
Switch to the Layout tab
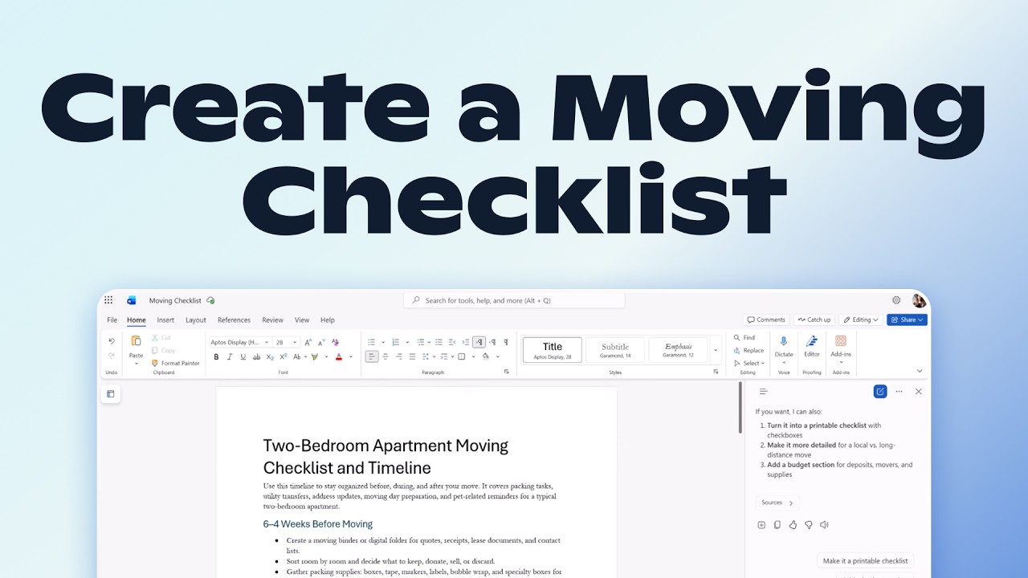(x=196, y=320)
